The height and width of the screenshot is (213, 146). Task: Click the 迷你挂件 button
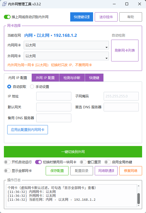(x=106, y=17)
